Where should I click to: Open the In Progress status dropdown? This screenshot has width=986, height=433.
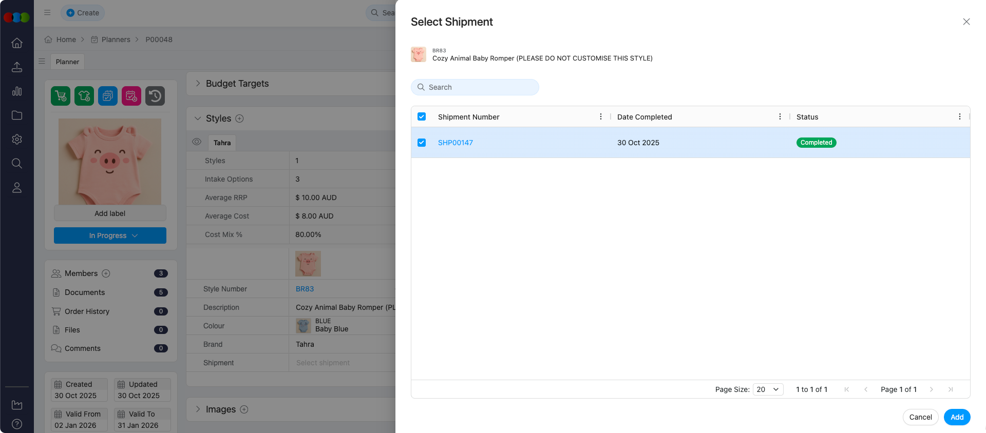point(110,235)
